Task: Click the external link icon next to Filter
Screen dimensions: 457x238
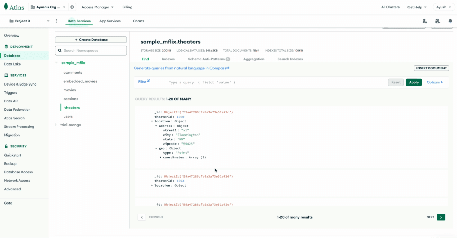Action: pos(148,81)
